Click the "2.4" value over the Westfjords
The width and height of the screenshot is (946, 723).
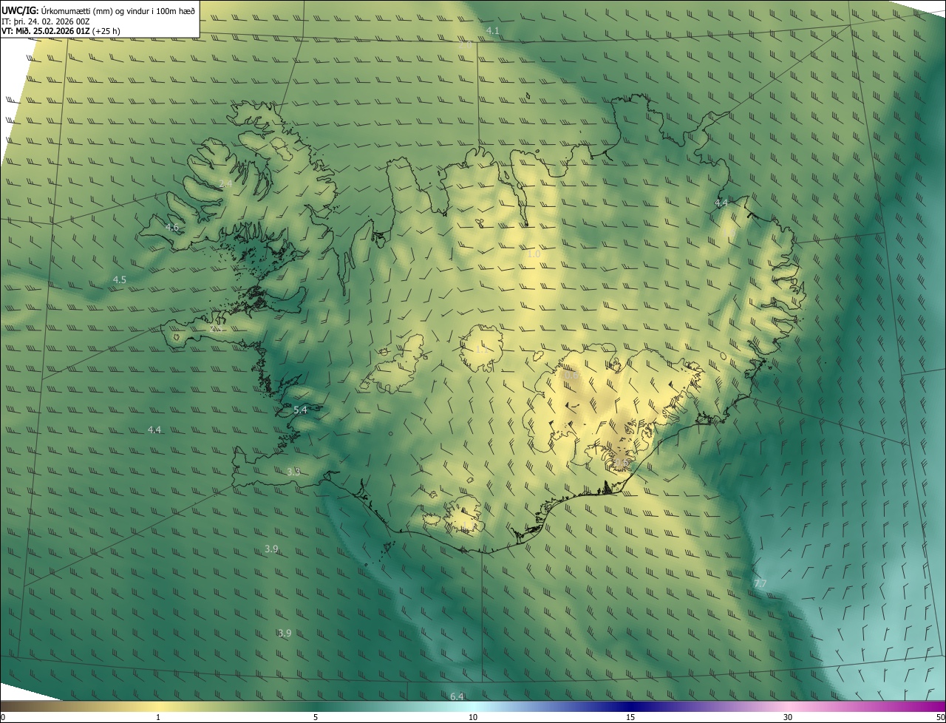coord(226,183)
